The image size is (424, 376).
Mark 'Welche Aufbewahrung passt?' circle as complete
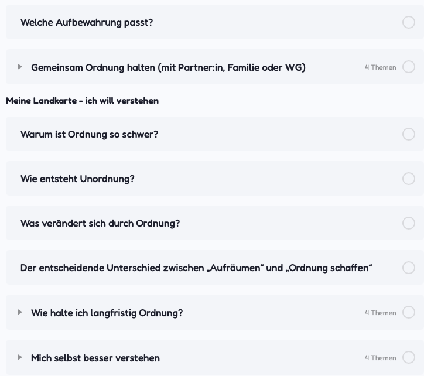(409, 22)
